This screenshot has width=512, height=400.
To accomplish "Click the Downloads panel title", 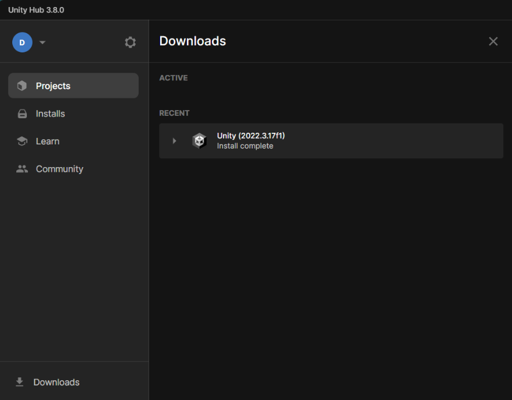I will 193,41.
